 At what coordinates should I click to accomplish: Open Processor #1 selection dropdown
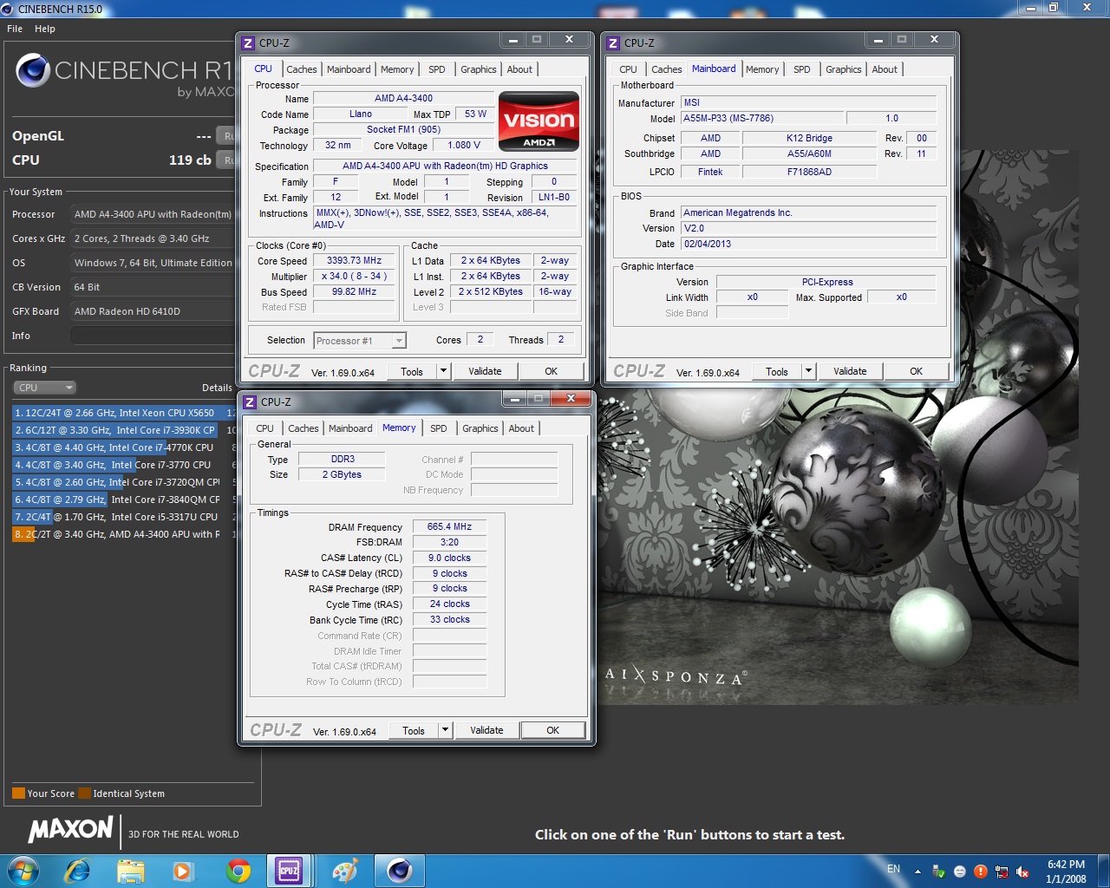click(x=360, y=341)
